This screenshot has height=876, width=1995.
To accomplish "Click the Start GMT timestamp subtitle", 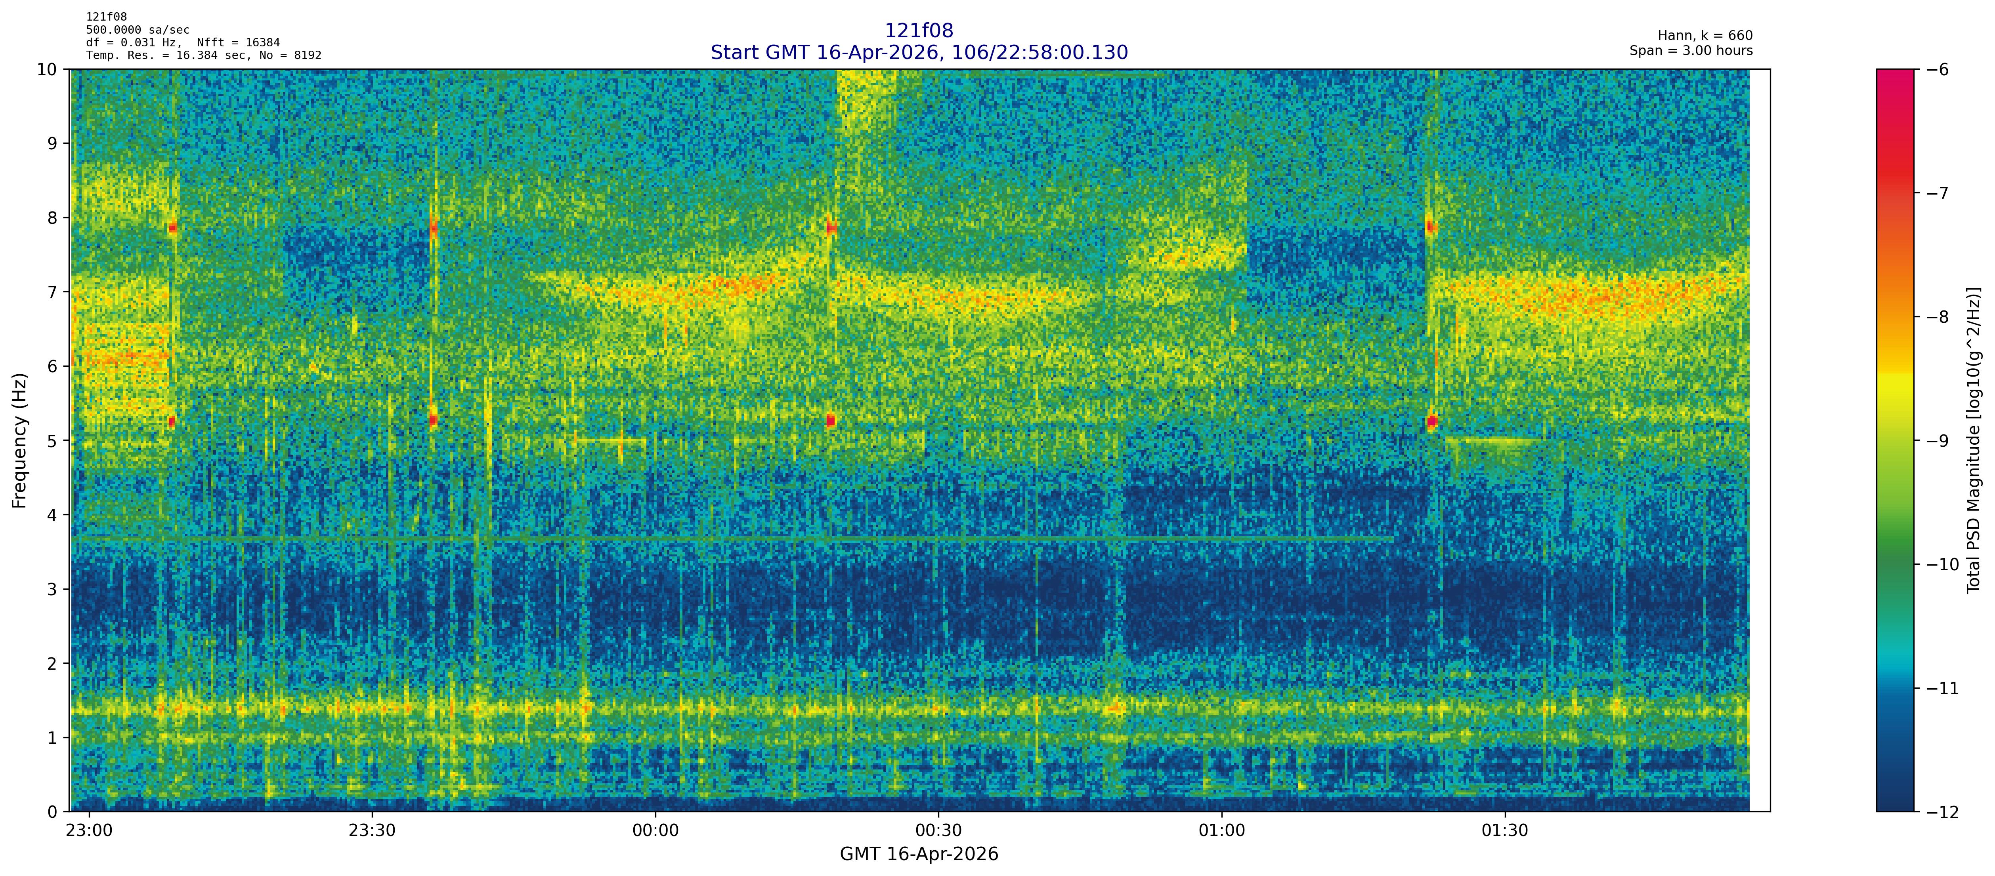I will pyautogui.click(x=919, y=53).
